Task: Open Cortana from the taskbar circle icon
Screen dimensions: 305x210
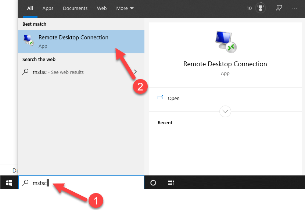Action: point(153,183)
